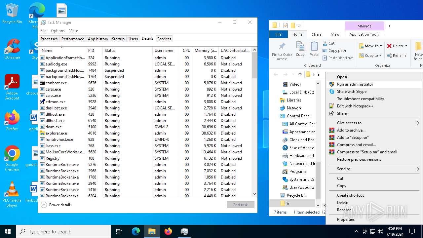Select the explorer.exe process row
423x238 pixels.
tap(145, 133)
